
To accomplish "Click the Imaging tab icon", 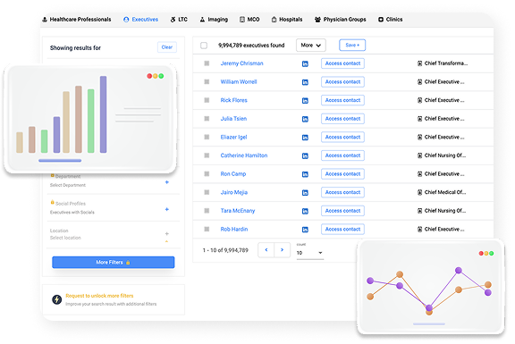I will tap(202, 20).
